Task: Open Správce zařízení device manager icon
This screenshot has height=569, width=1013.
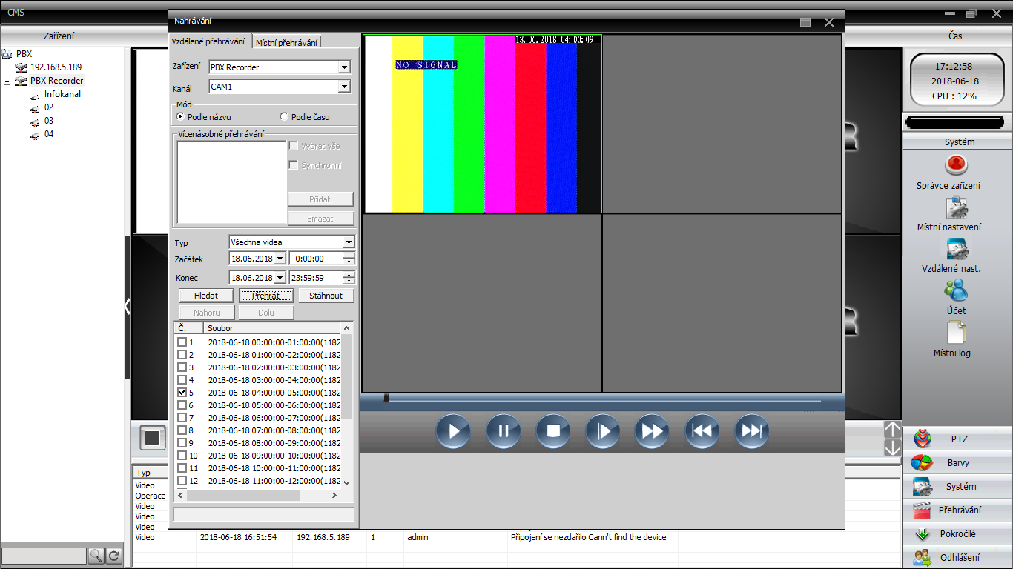Action: pos(957,164)
